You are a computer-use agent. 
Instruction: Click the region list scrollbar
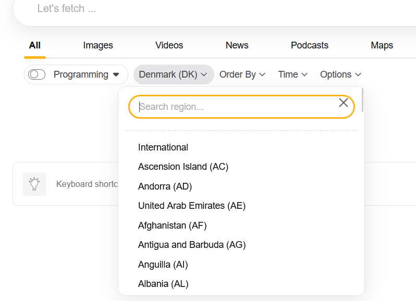[362, 100]
